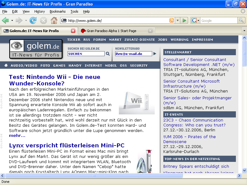247x185 pixels.
Task: Click the golem.de site search magnifier icon
Action: click(x=108, y=54)
